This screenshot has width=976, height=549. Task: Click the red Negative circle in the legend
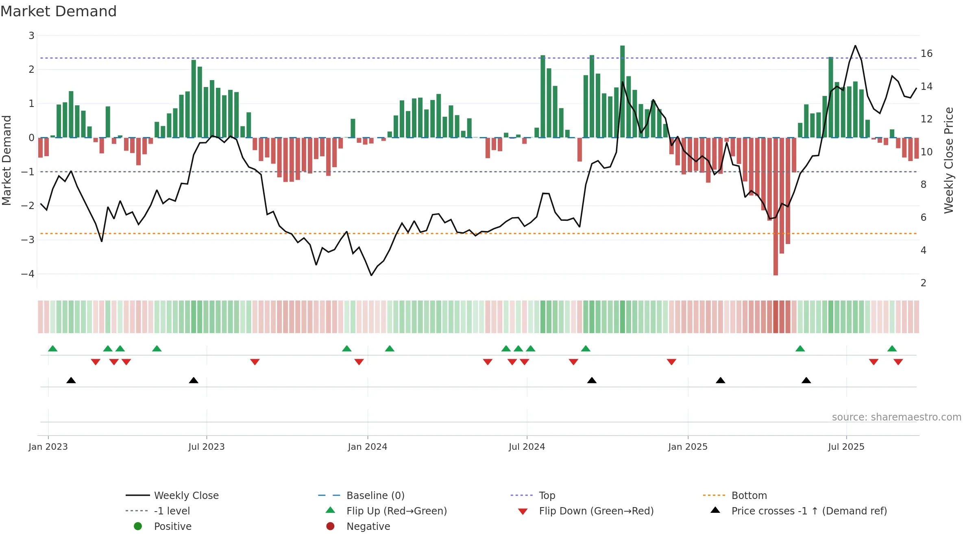pos(330,526)
